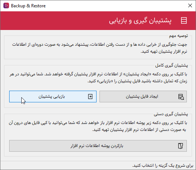Click the restore arrow icon on restore button
This screenshot has height=170, width=196.
[x=90, y=97]
